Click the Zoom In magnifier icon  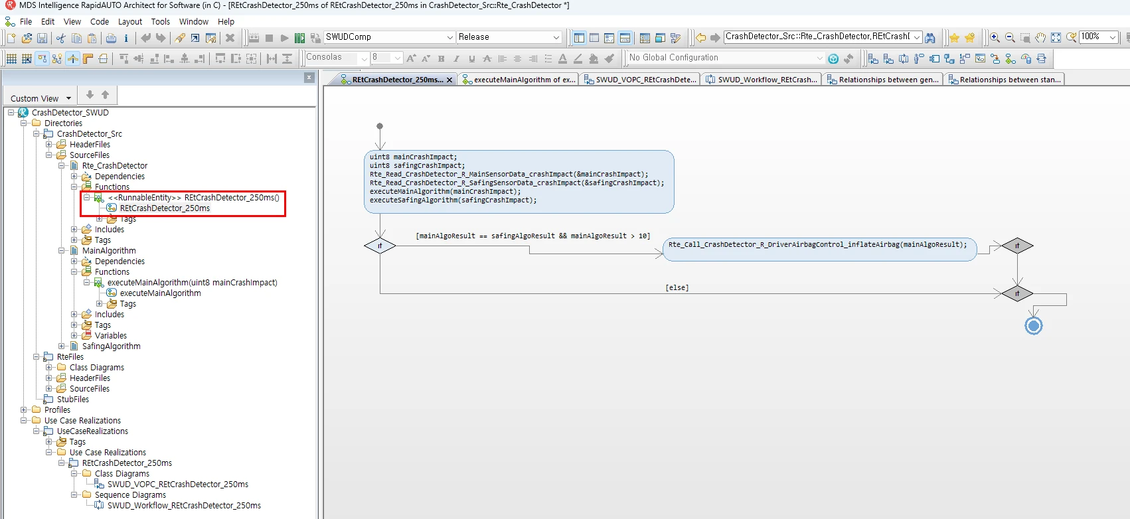(x=995, y=38)
